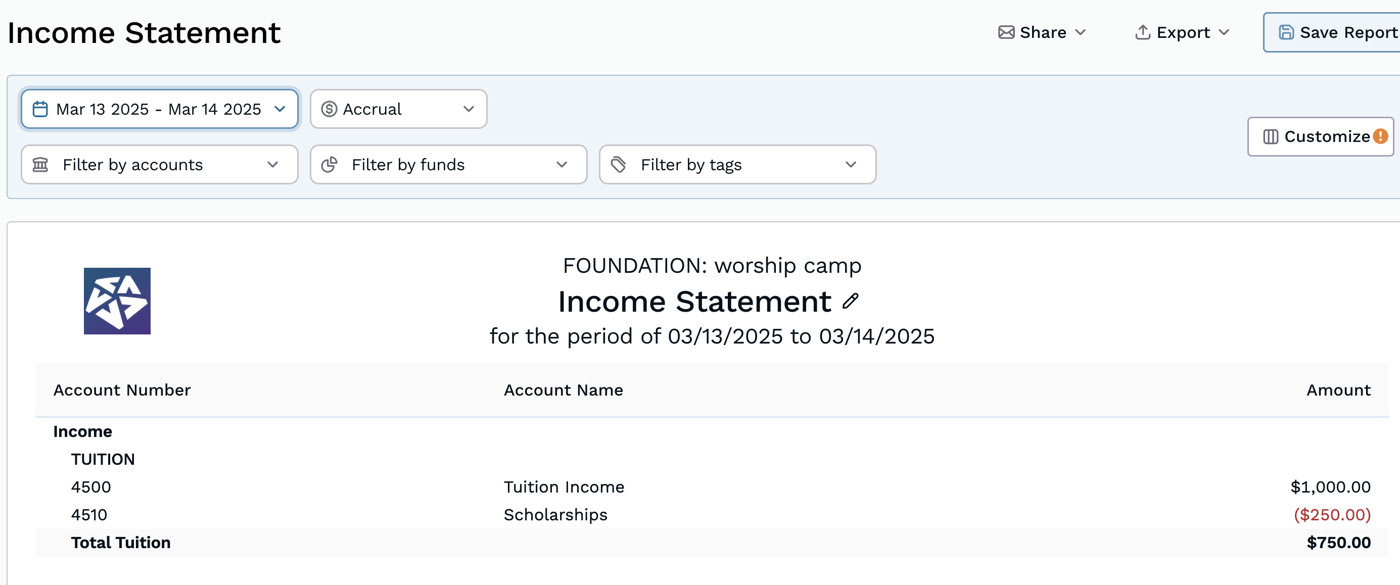Select the Tuition Income account row

click(x=564, y=486)
